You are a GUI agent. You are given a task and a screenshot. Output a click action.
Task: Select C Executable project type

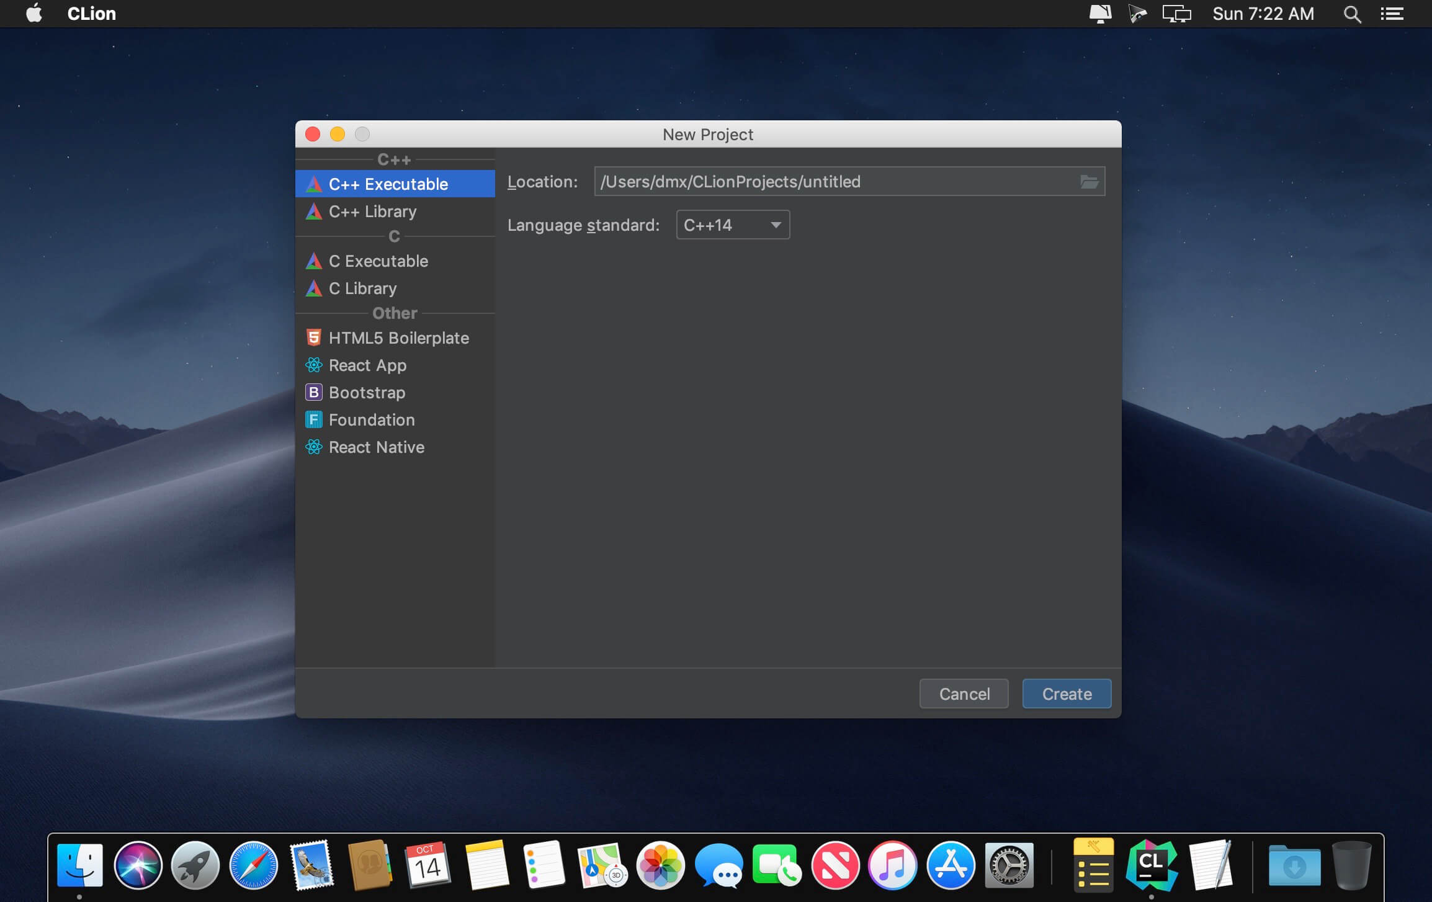[x=377, y=260]
